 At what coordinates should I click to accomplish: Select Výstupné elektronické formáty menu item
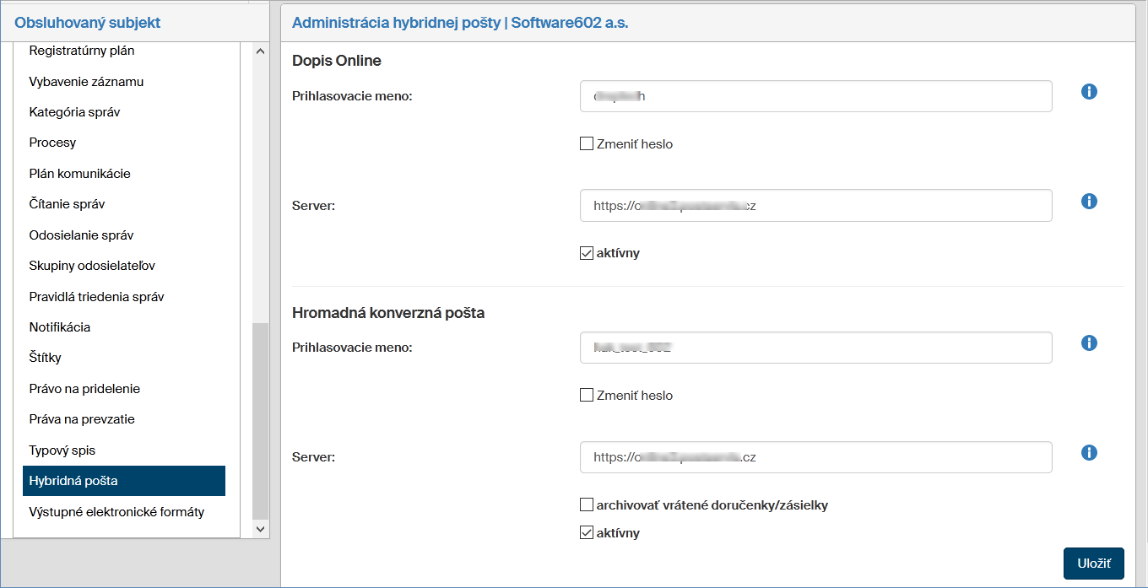[116, 512]
